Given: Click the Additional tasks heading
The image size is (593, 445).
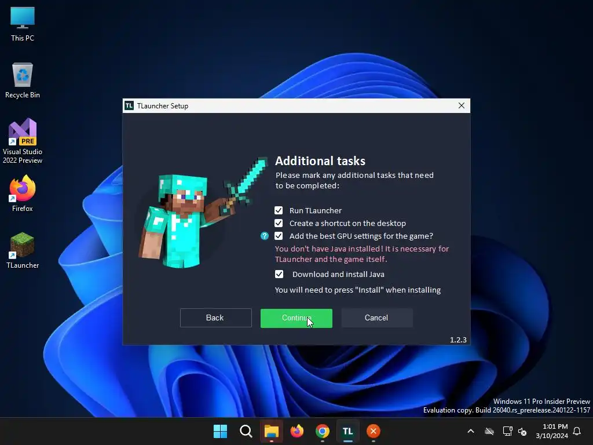Looking at the screenshot, I should (320, 161).
